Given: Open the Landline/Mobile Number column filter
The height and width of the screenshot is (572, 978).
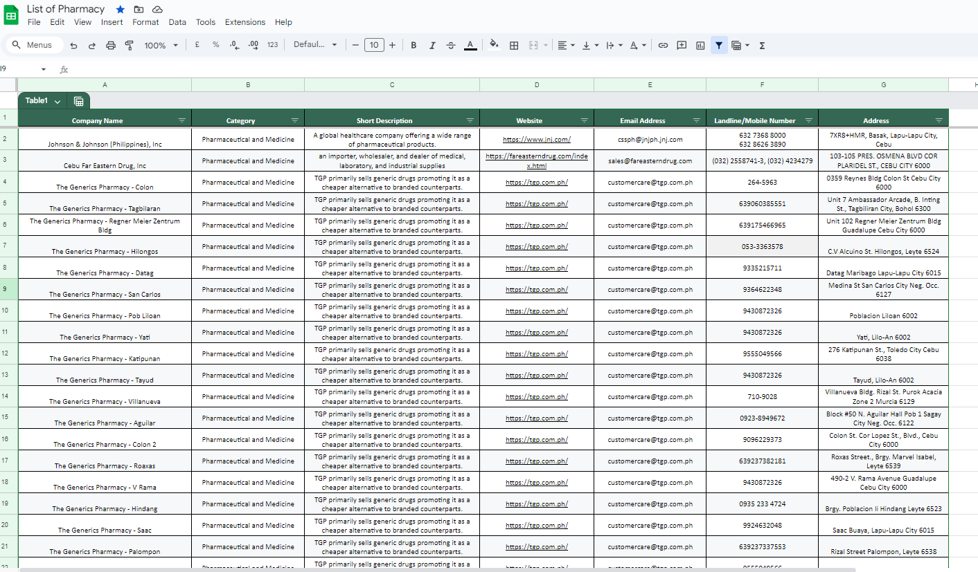Looking at the screenshot, I should coord(809,120).
